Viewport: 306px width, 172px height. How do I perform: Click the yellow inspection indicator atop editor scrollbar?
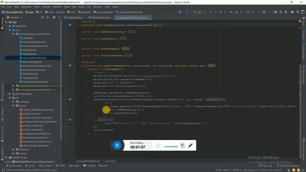point(300,21)
